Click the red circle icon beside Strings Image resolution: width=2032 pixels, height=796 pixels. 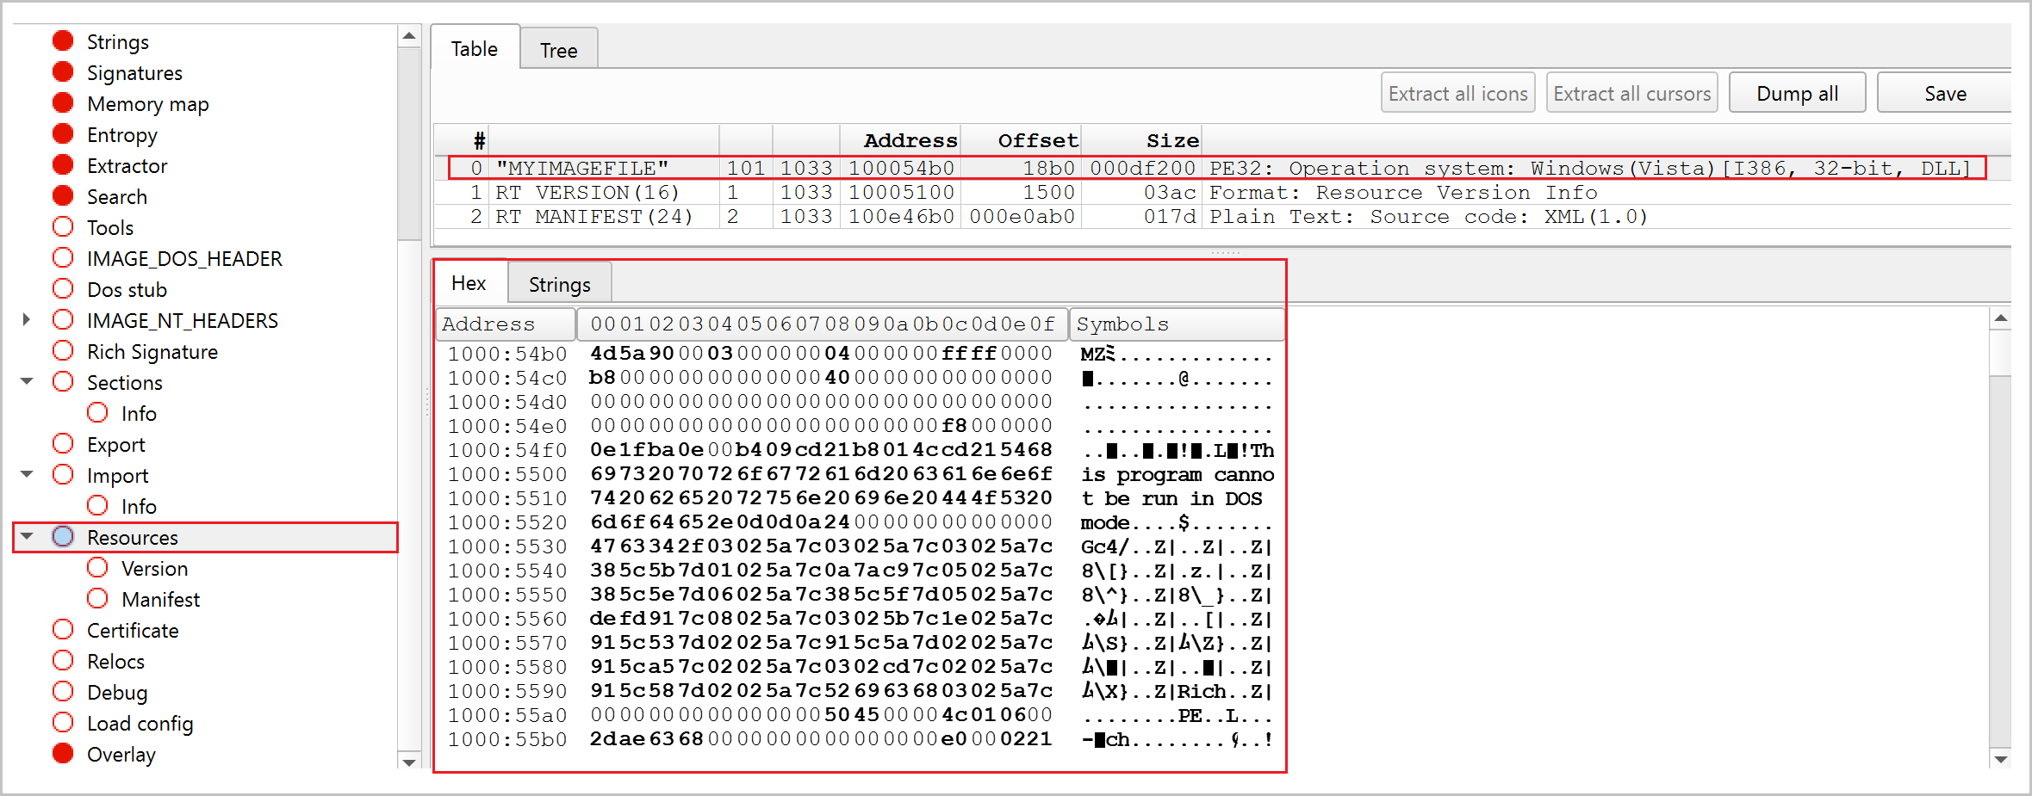63,41
